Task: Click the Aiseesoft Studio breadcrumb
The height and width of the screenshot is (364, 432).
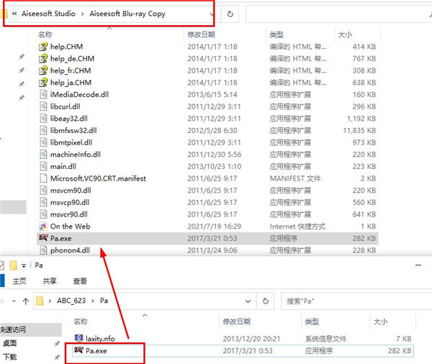Action: [48, 14]
